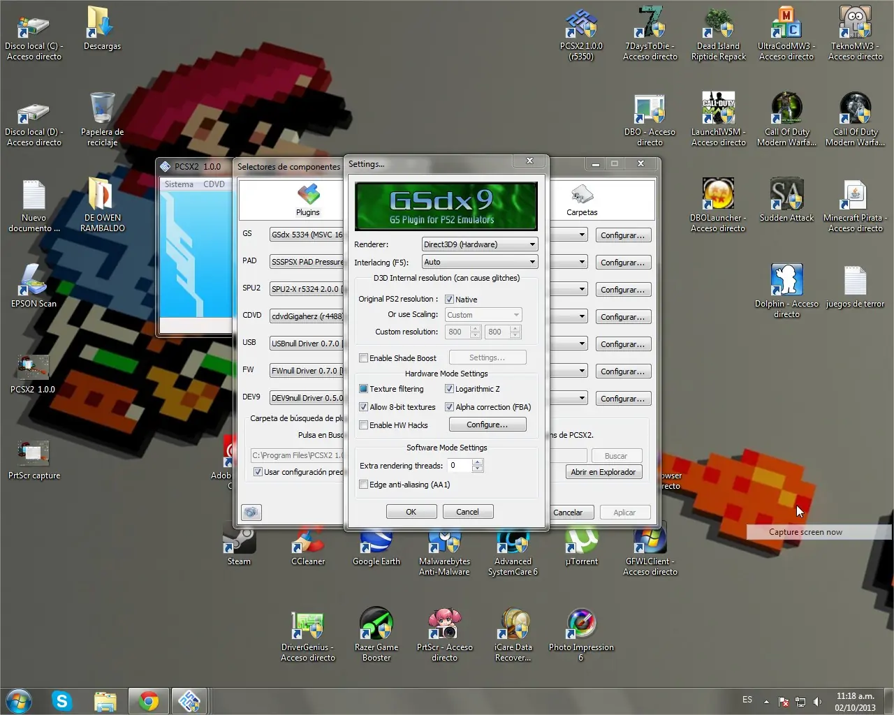Open the Interlacing (F5) dropdown

click(479, 262)
